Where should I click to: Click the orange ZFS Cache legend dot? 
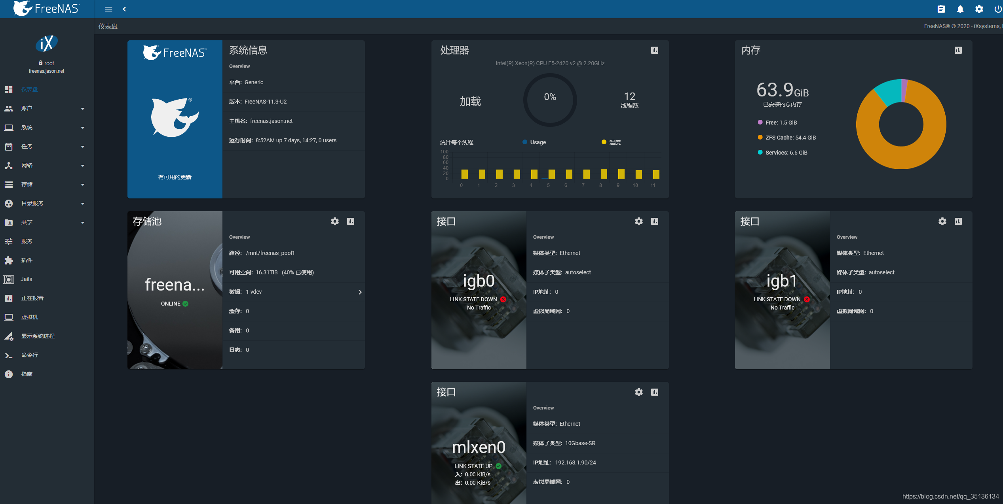pos(760,138)
